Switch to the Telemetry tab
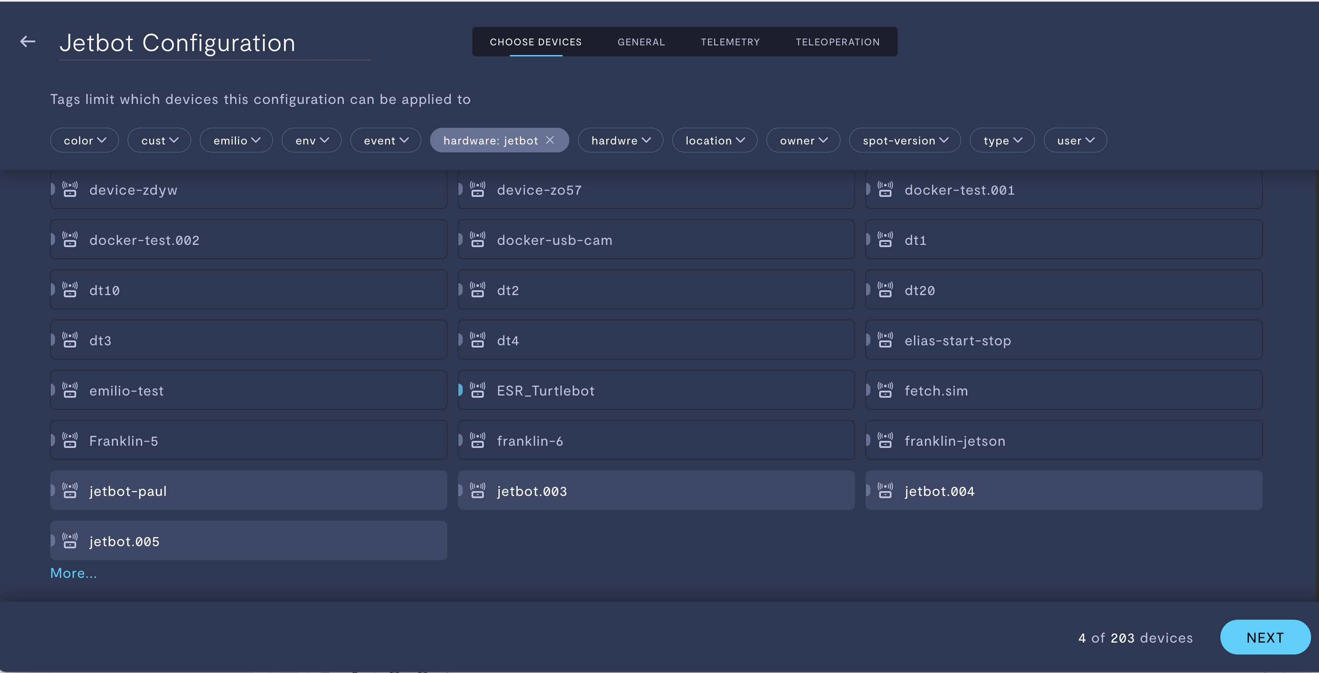The width and height of the screenshot is (1319, 673). [730, 42]
